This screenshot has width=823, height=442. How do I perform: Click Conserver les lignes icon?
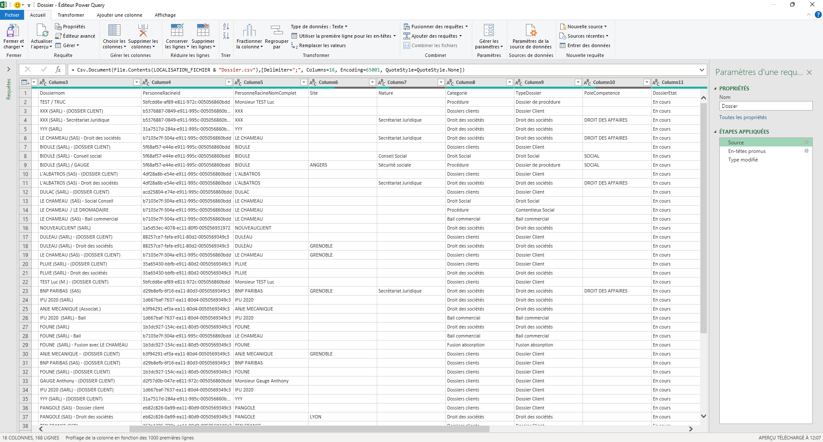177,30
